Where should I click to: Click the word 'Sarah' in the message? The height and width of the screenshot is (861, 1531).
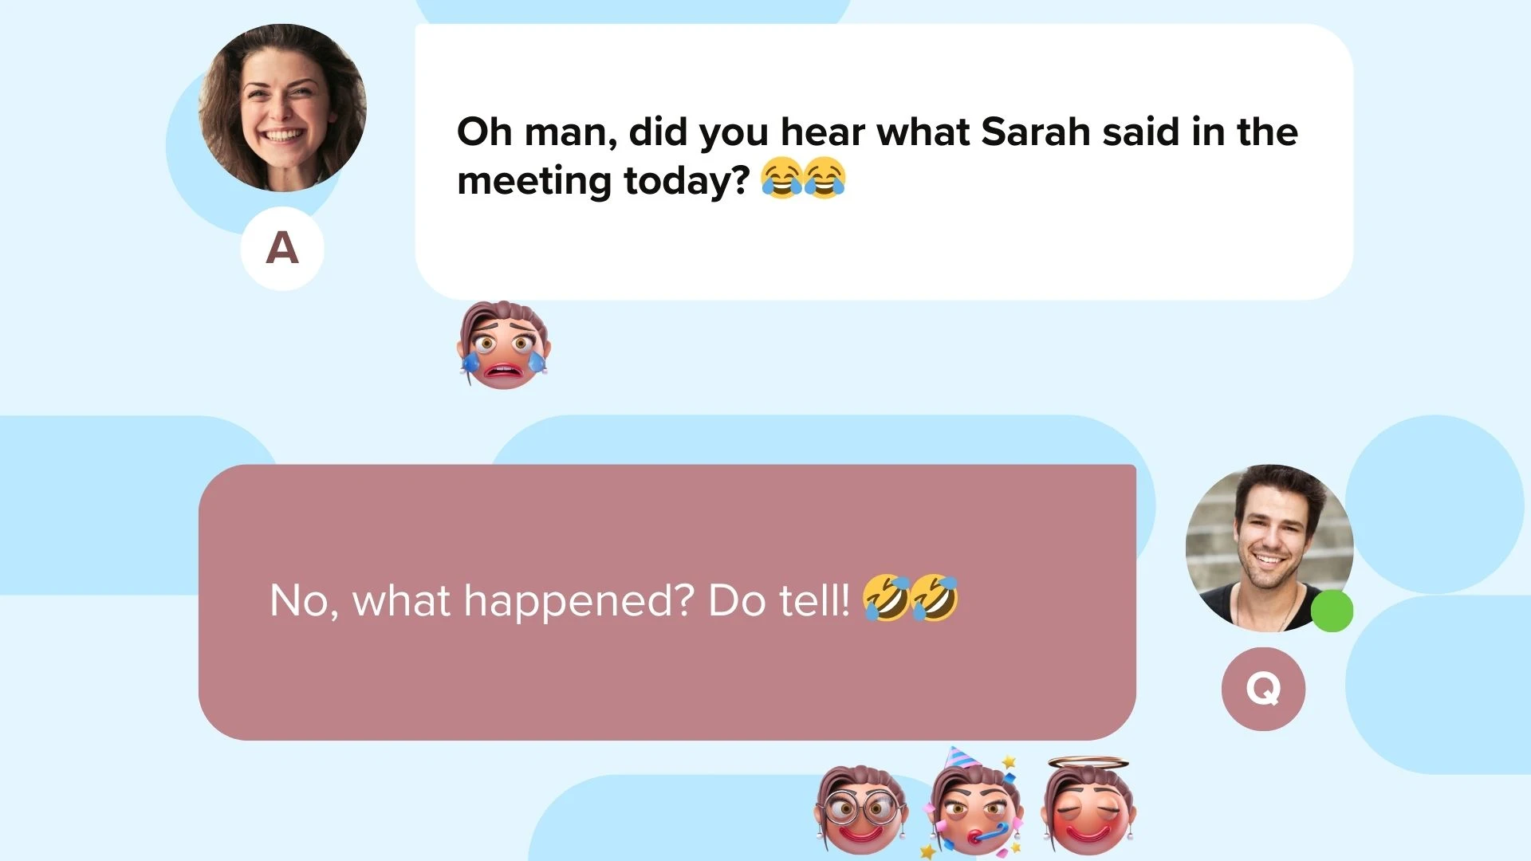click(x=1035, y=132)
